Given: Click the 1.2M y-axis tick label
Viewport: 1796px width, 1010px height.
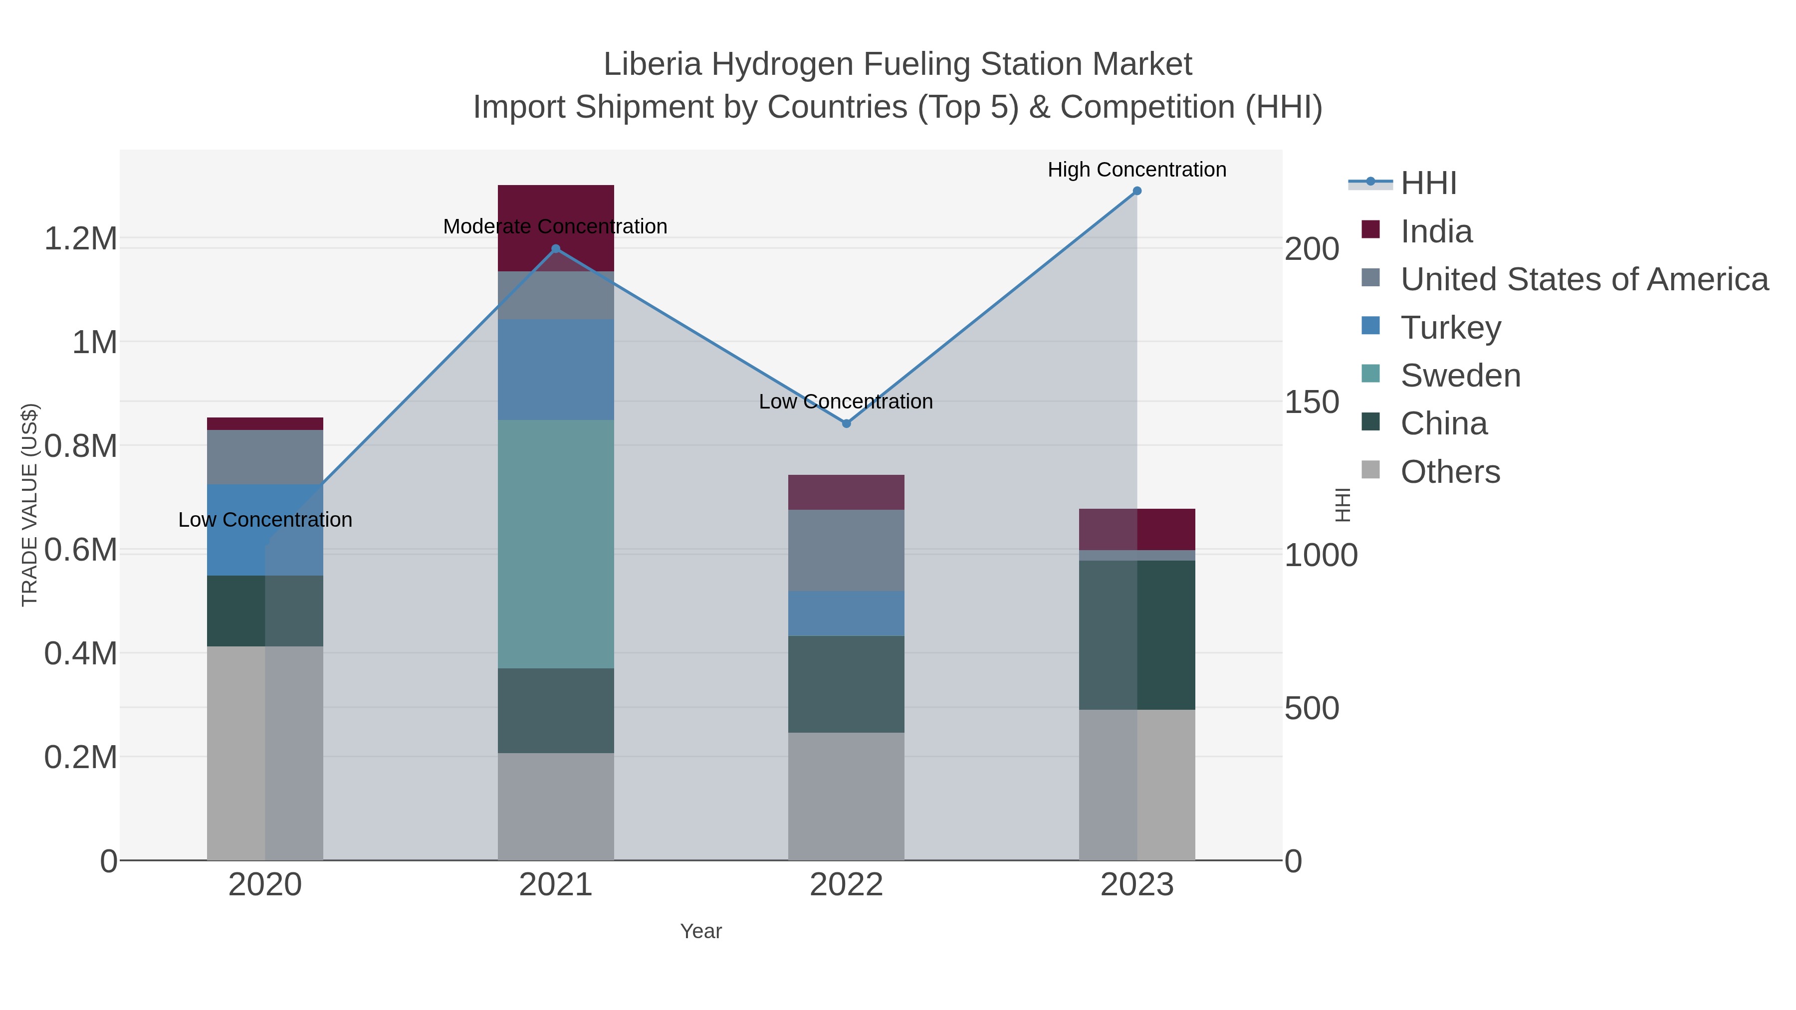Looking at the screenshot, I should click(x=81, y=239).
